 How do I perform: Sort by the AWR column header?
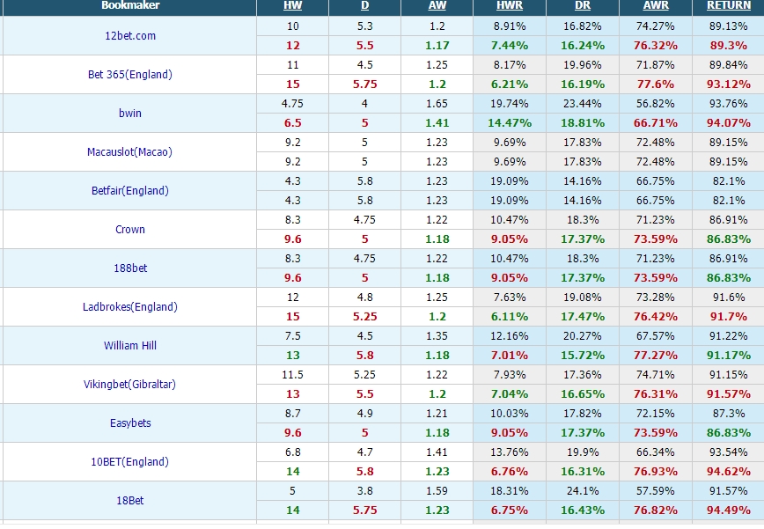click(x=656, y=5)
